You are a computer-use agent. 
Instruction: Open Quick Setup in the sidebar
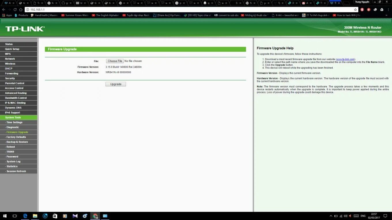[x=19, y=49]
